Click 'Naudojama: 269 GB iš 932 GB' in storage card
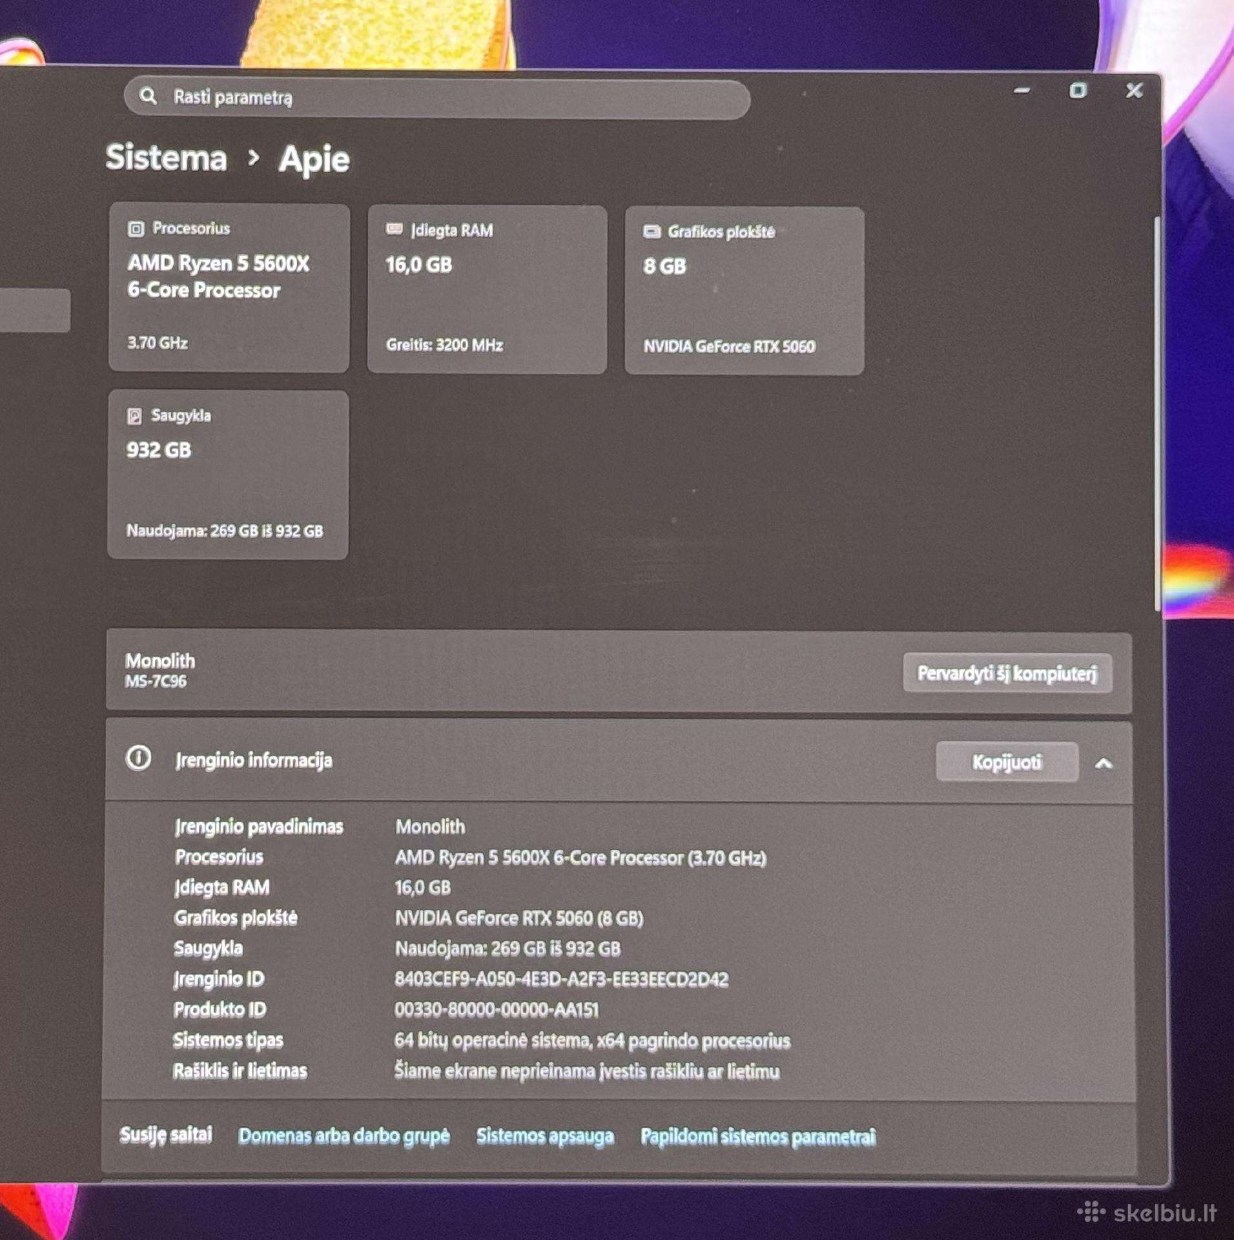The width and height of the screenshot is (1234, 1240). pos(225,531)
